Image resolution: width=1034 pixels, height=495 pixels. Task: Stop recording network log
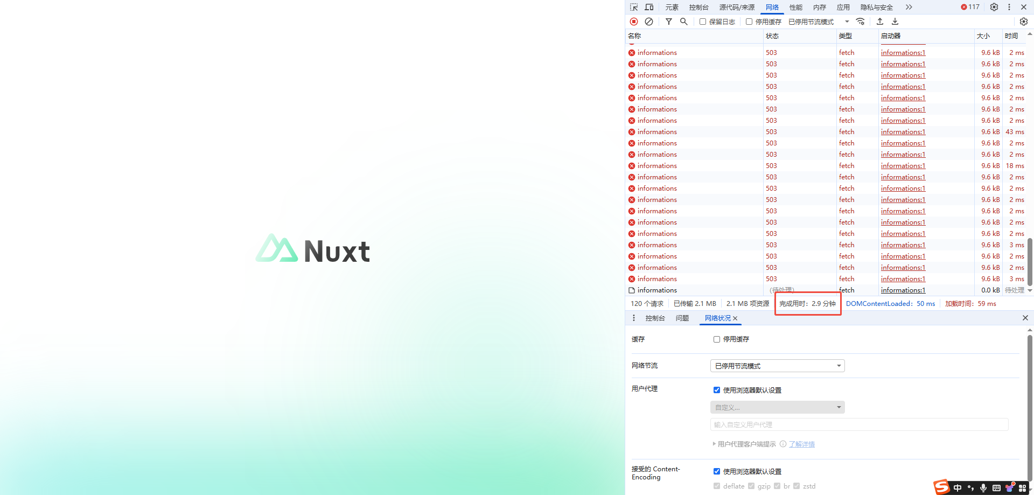click(634, 22)
